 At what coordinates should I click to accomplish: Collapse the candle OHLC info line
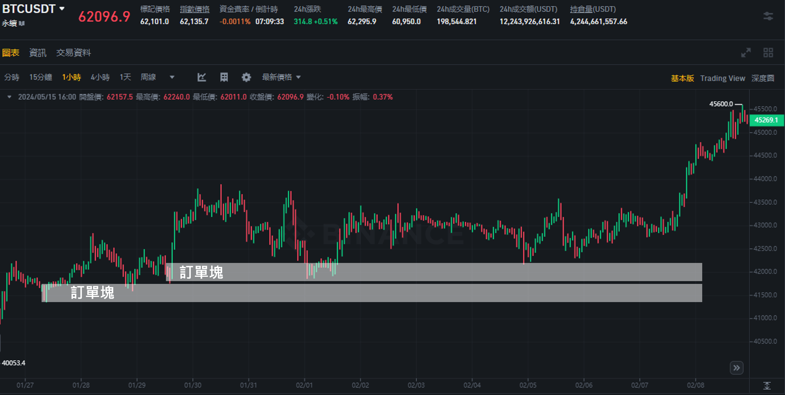(9, 97)
